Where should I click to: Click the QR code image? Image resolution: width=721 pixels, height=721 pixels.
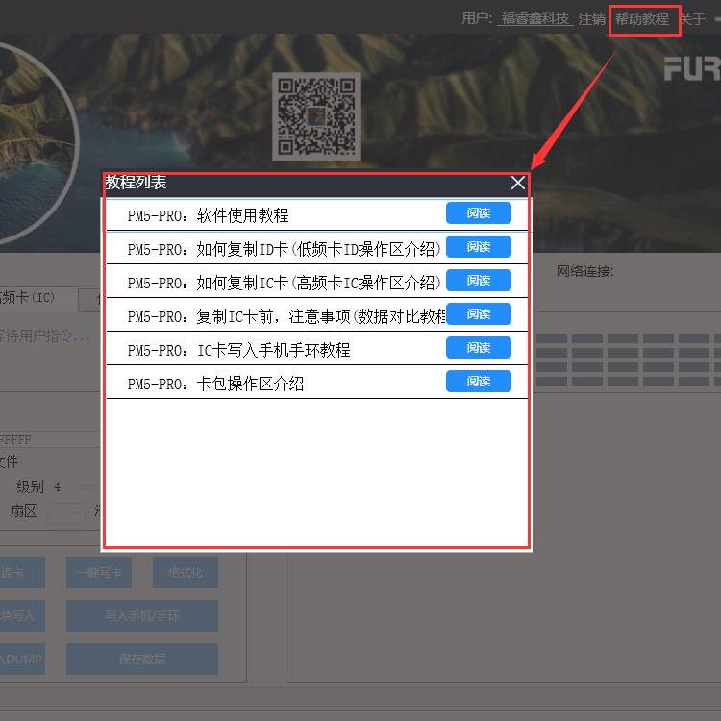pyautogui.click(x=316, y=116)
